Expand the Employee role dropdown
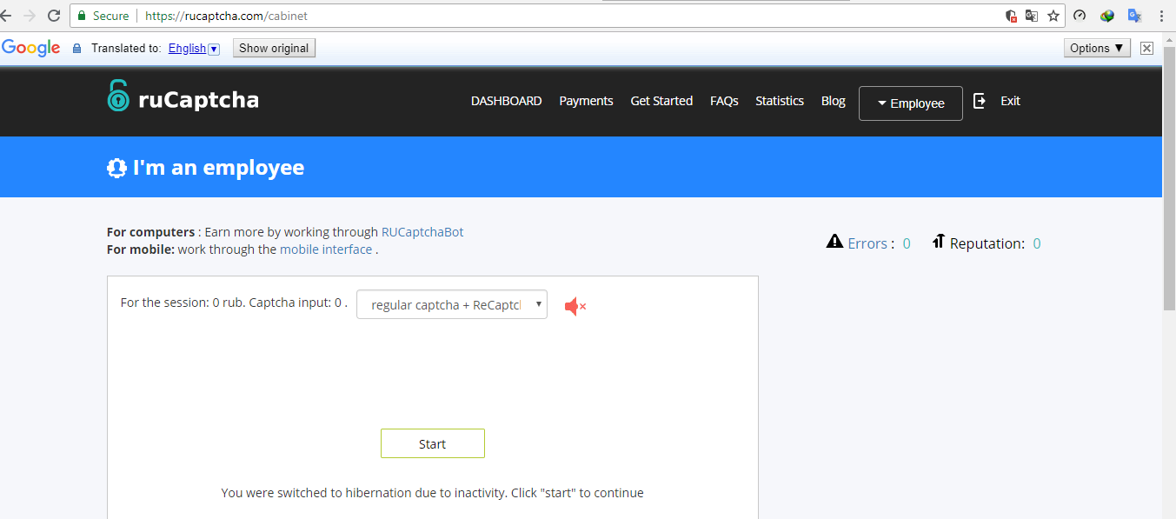 [x=910, y=103]
